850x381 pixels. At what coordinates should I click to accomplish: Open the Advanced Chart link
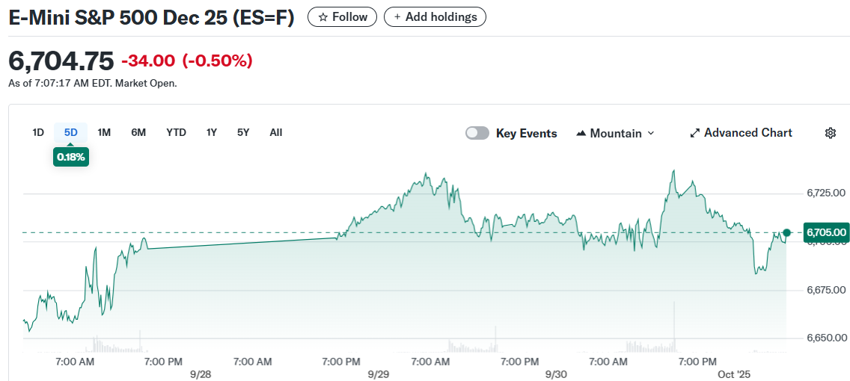click(747, 133)
